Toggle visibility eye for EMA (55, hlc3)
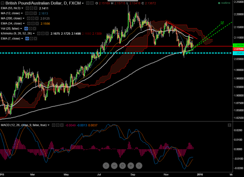The image size is (244, 177). (x=27, y=8)
